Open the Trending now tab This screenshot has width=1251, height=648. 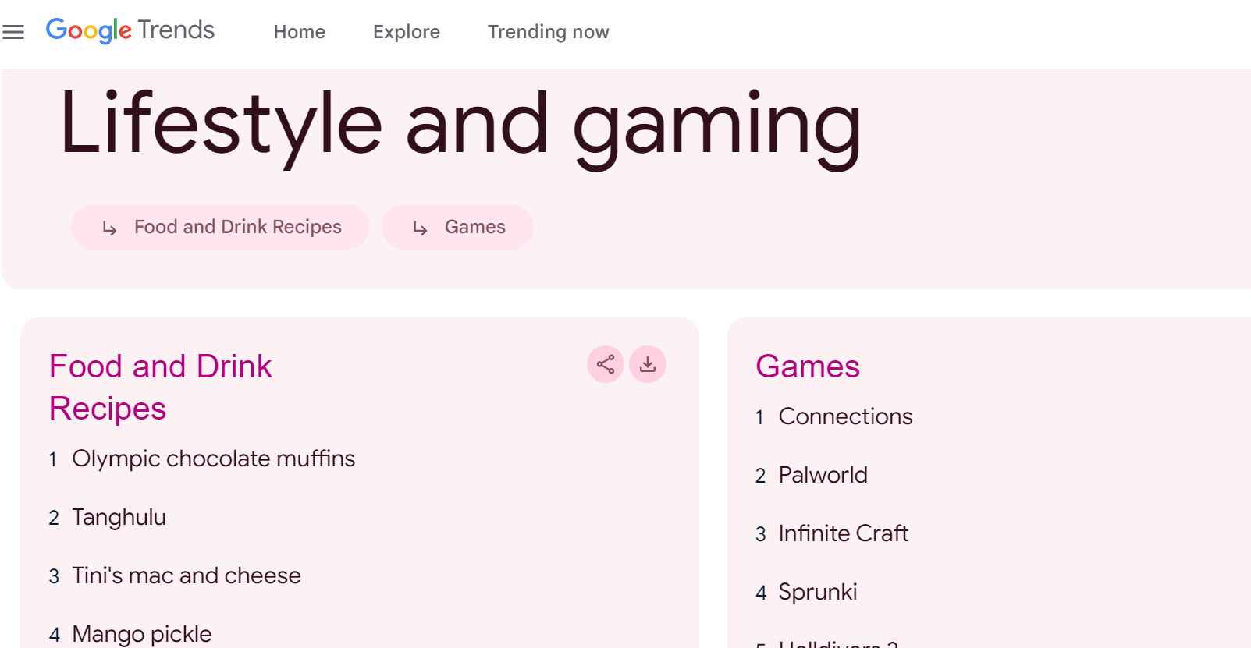pyautogui.click(x=549, y=32)
